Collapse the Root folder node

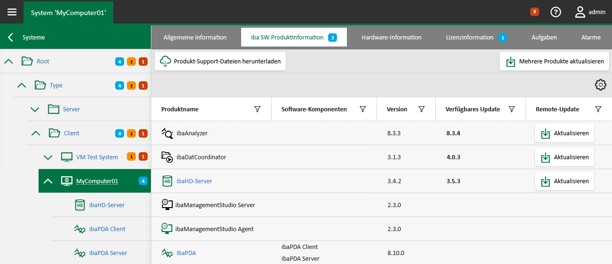(x=8, y=61)
